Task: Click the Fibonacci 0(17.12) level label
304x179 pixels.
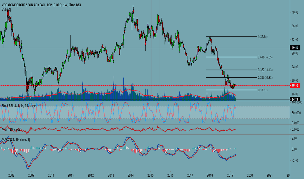Action: coord(263,90)
